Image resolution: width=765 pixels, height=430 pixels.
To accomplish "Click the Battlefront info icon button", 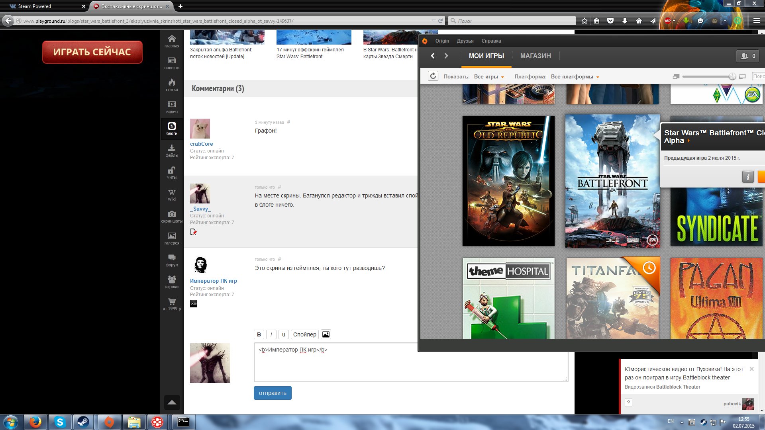I will click(748, 177).
